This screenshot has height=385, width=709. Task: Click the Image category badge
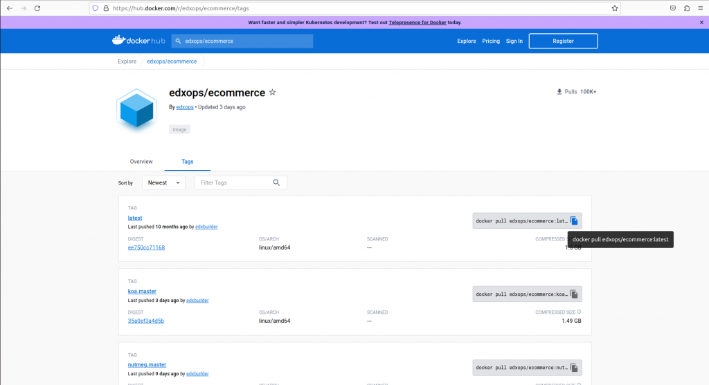[179, 129]
